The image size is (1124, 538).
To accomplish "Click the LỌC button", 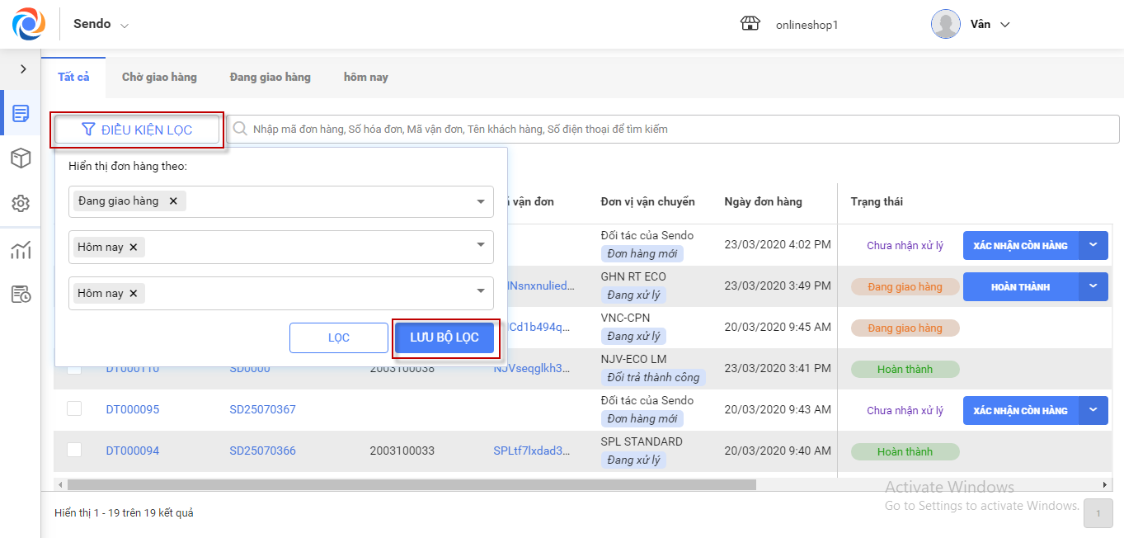I will (x=338, y=337).
